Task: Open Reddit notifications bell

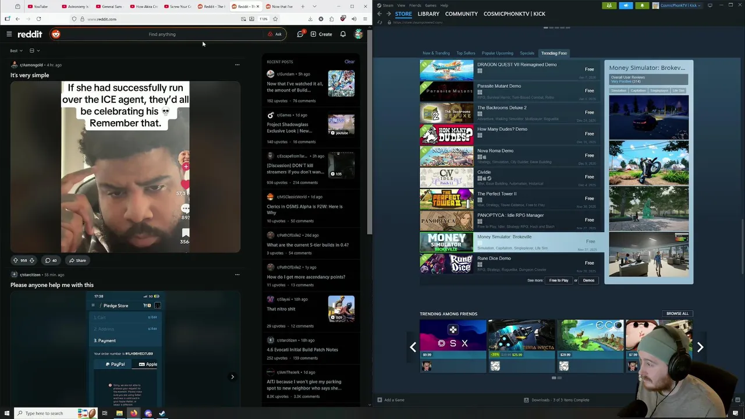Action: [x=343, y=34]
